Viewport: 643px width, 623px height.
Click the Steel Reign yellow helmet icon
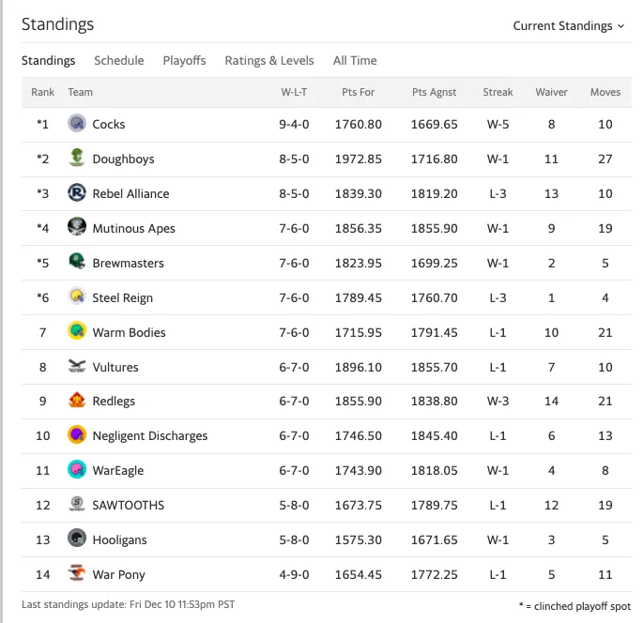tap(77, 296)
